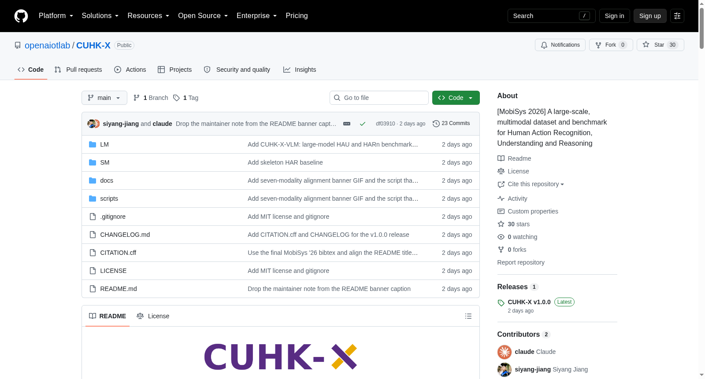The image size is (705, 379).
Task: Click the Custom properties note icon
Action: (501, 211)
